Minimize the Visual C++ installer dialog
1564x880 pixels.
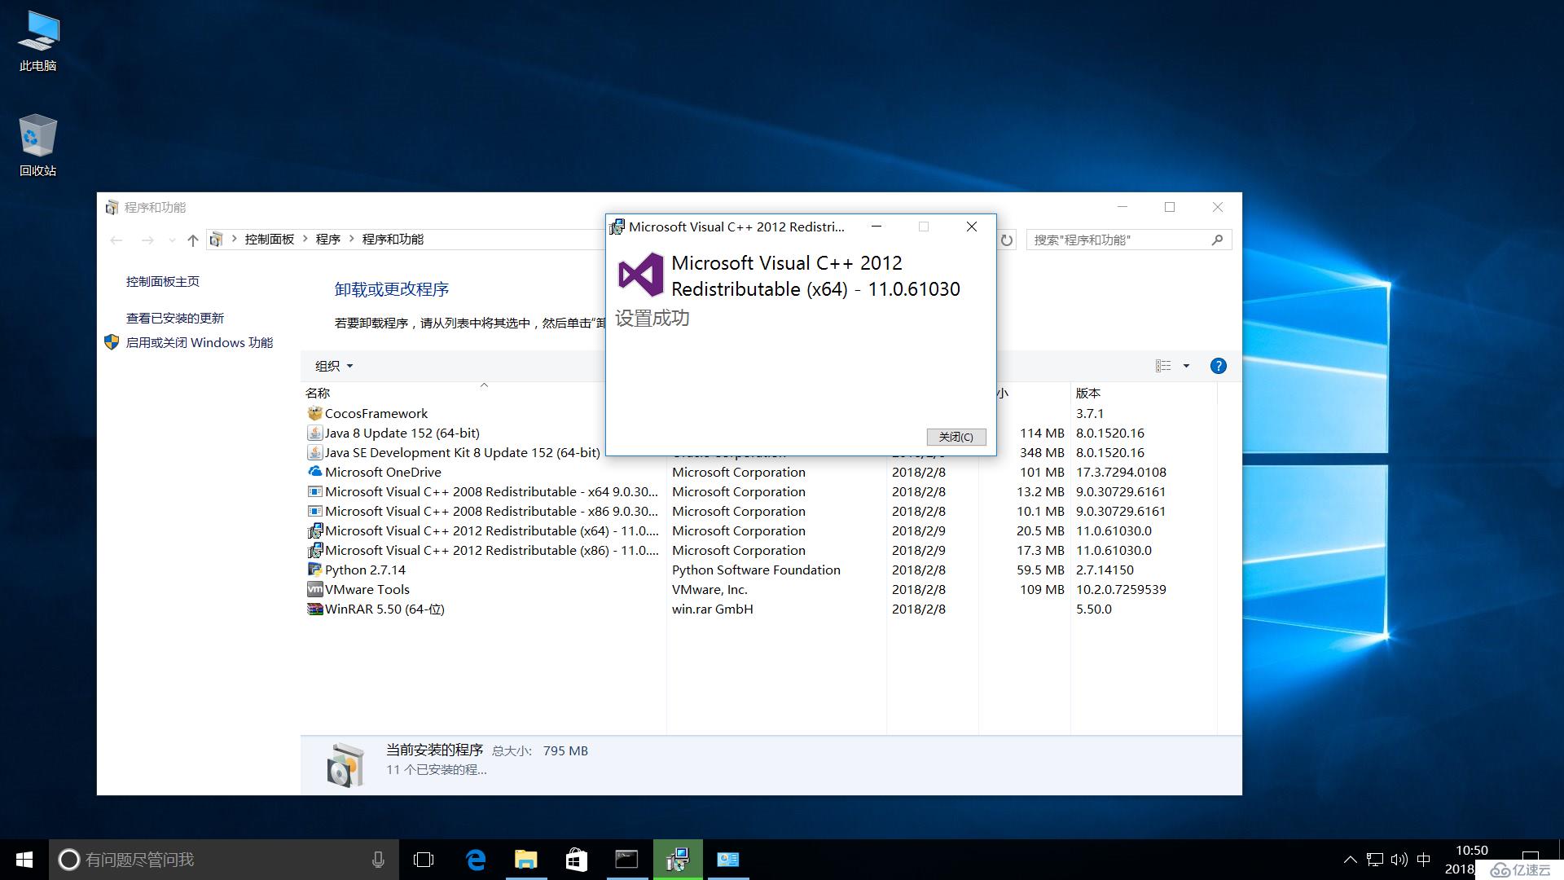point(876,227)
